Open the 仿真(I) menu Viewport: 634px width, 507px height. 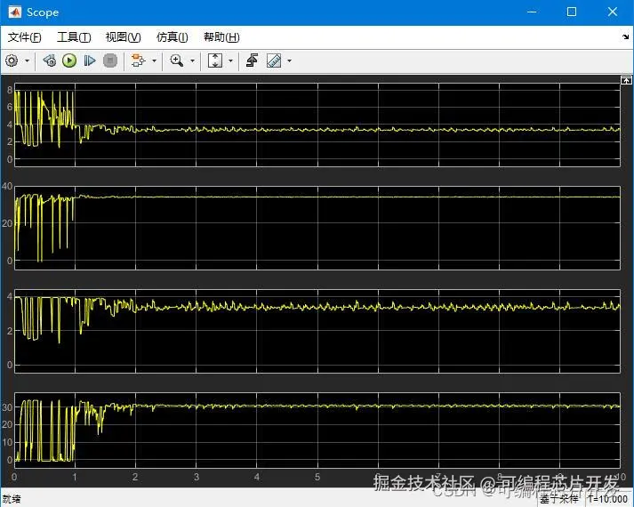click(x=173, y=37)
